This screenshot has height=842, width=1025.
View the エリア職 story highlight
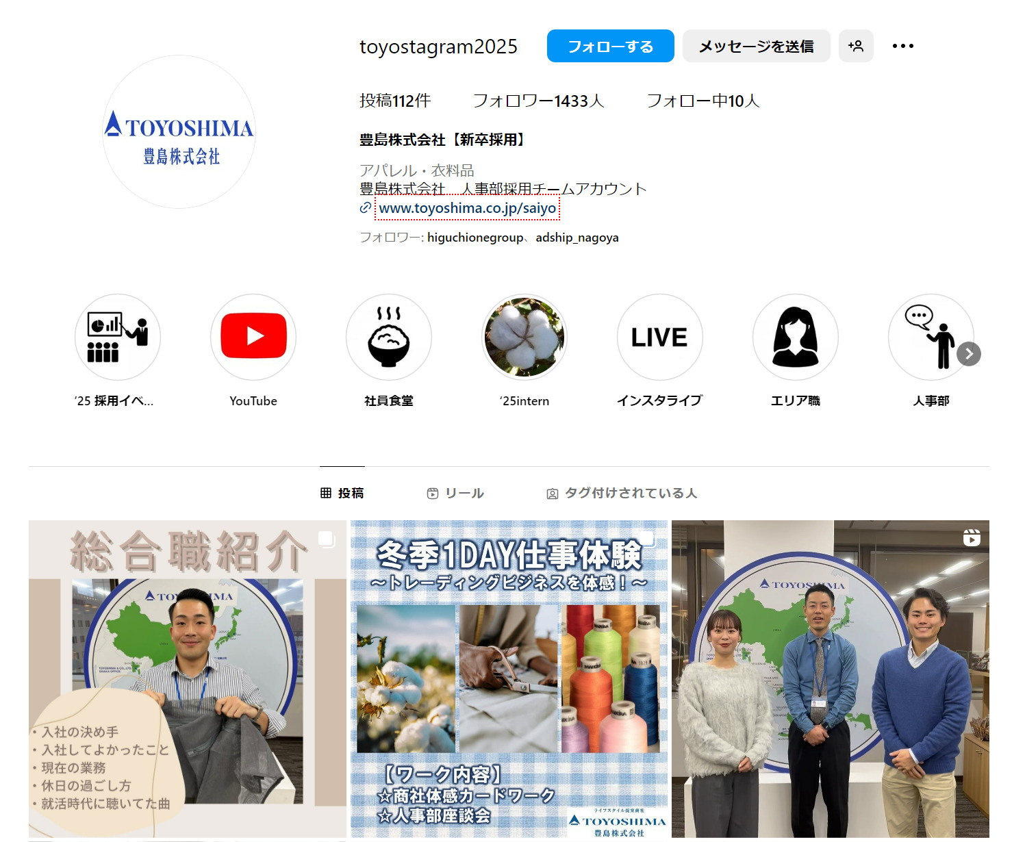[x=795, y=337]
